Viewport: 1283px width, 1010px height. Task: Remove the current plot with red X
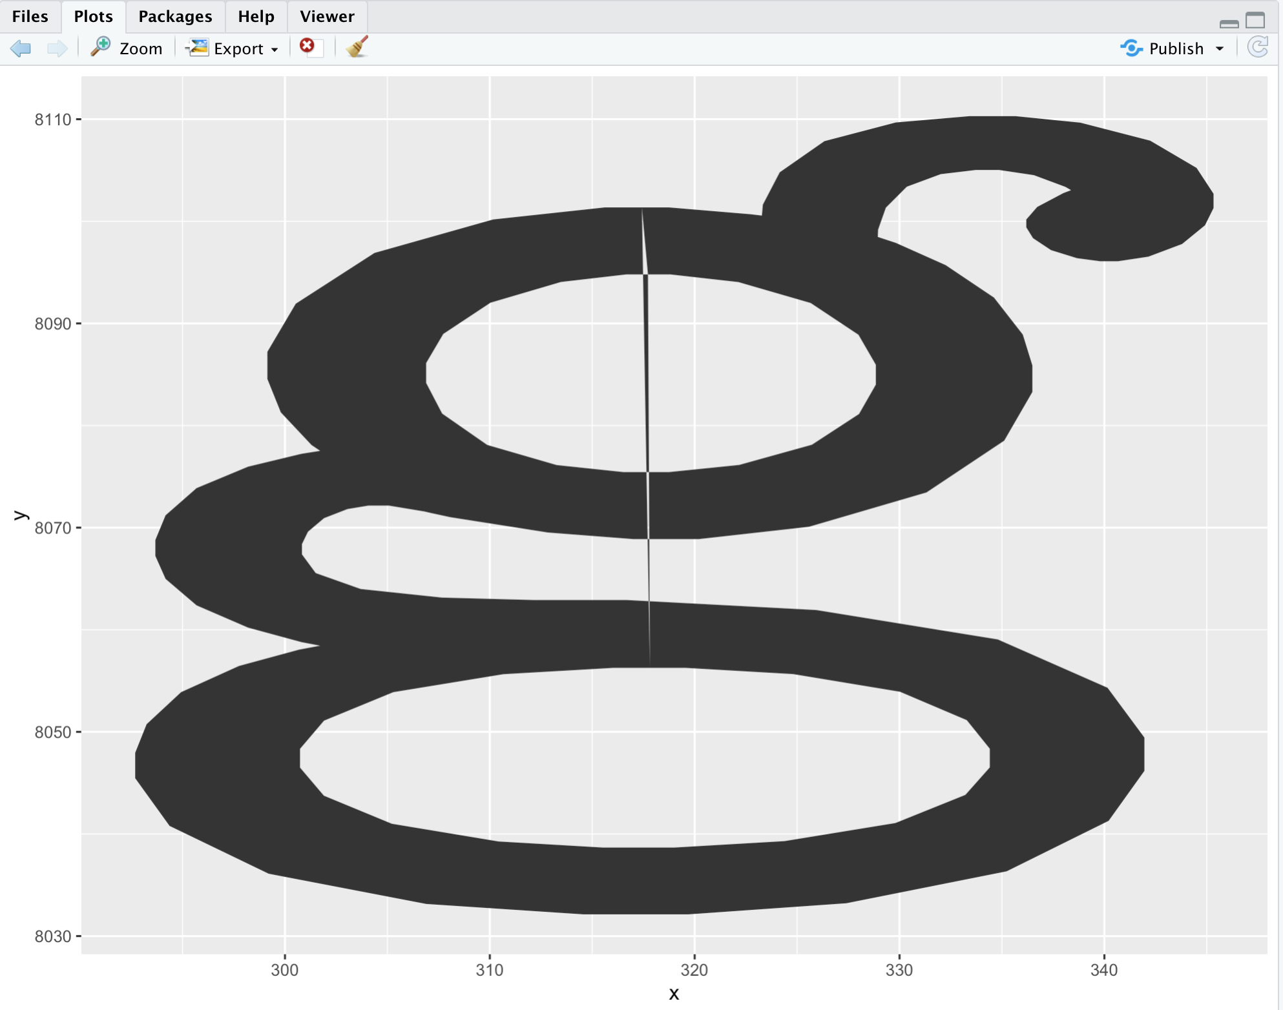click(x=308, y=46)
